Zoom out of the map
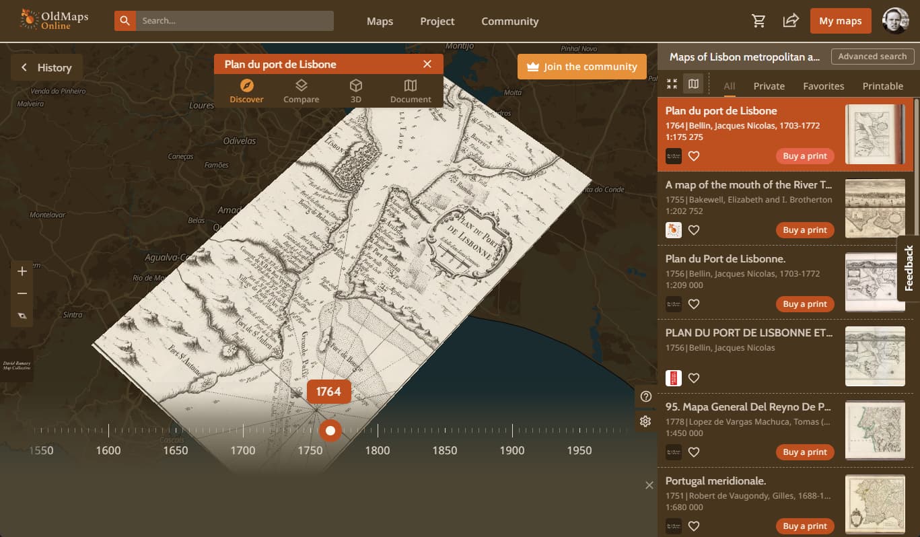 [x=22, y=293]
